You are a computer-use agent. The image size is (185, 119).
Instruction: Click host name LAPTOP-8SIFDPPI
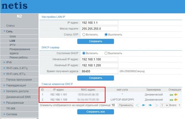pyautogui.click(x=122, y=100)
